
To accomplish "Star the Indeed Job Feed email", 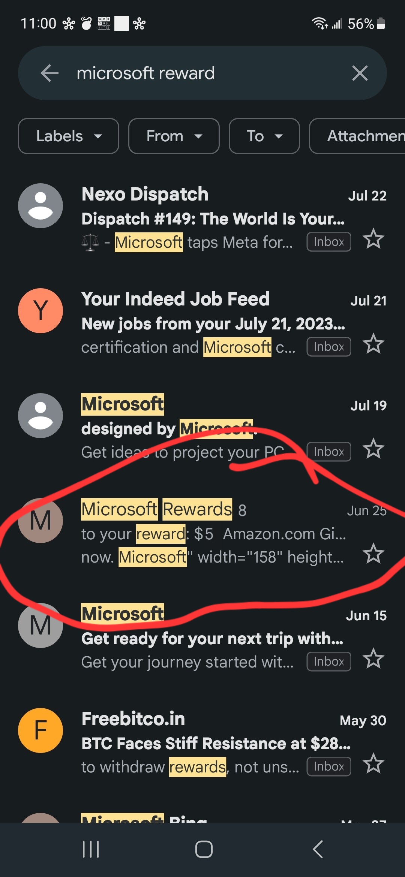I will pos(373,344).
